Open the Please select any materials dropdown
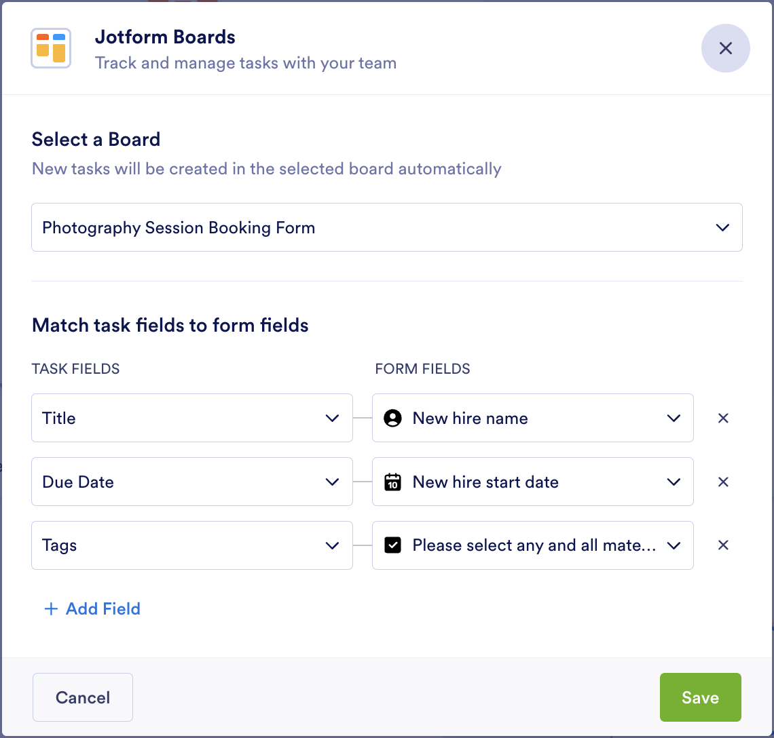This screenshot has height=738, width=774. click(x=533, y=545)
